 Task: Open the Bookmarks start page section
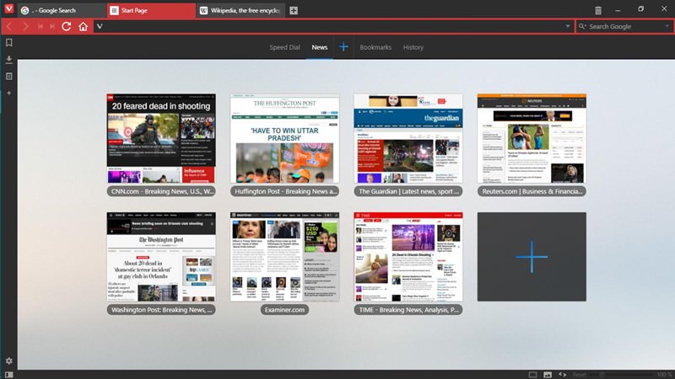tap(375, 47)
